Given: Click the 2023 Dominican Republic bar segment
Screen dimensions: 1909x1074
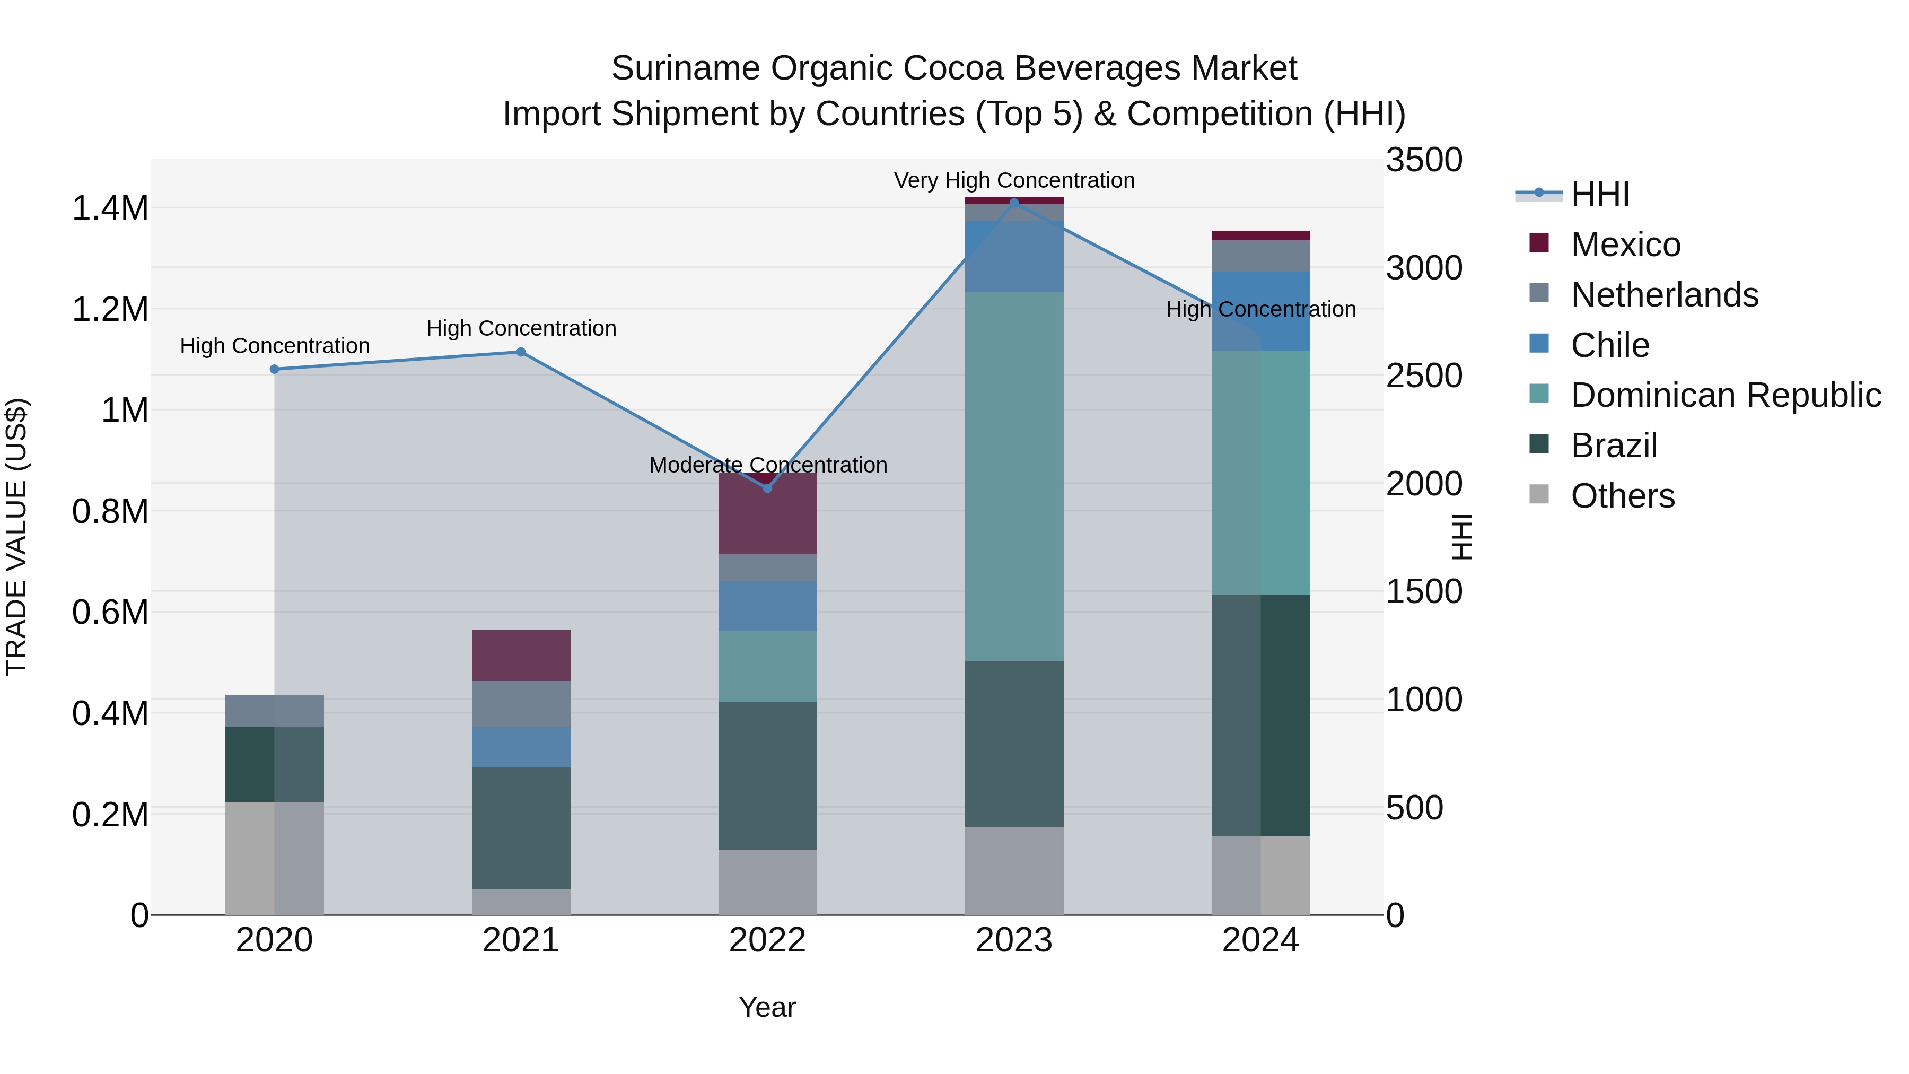Looking at the screenshot, I should 1014,477.
